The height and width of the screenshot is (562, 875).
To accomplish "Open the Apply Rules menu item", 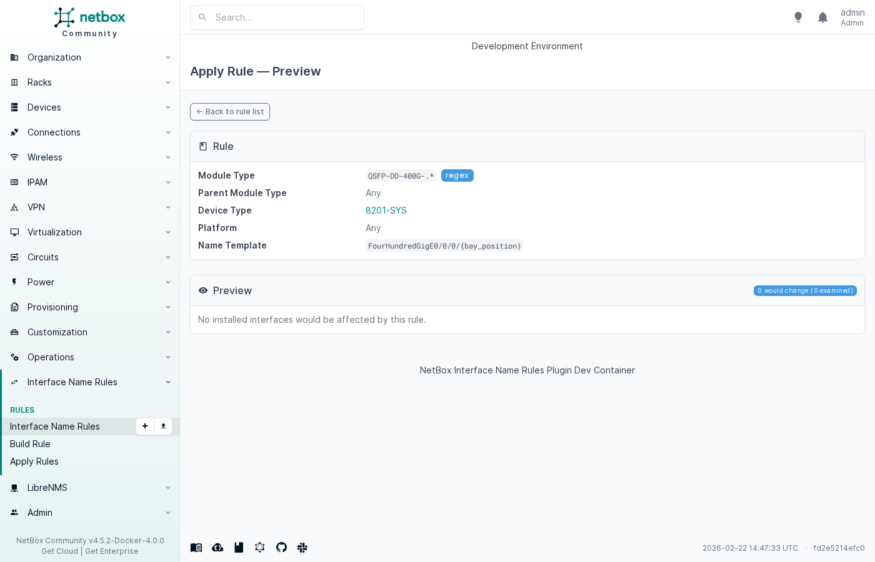I will tap(34, 461).
